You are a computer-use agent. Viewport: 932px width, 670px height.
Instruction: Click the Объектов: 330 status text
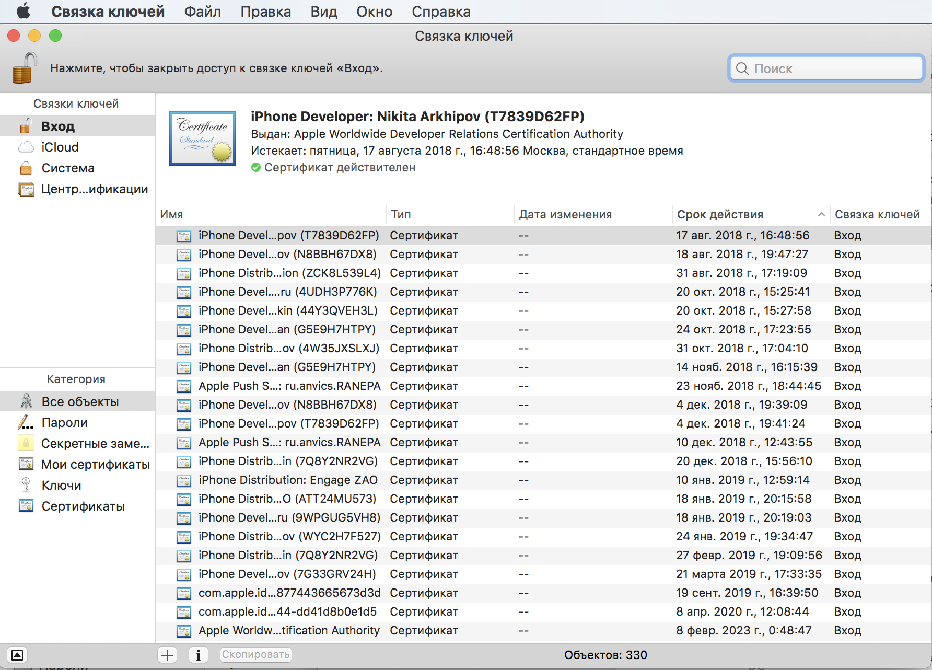605,655
